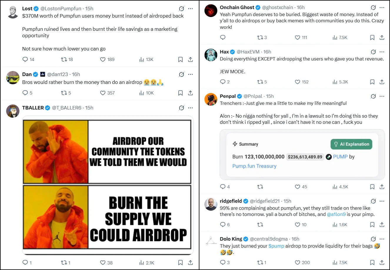Viewport: 390px width, 270px height.
Task: Like Dolo King's tweet
Action: pyautogui.click(x=297, y=262)
